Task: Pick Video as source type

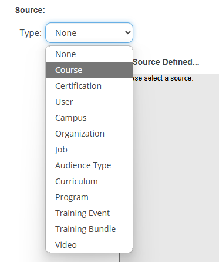Action: [x=89, y=245]
